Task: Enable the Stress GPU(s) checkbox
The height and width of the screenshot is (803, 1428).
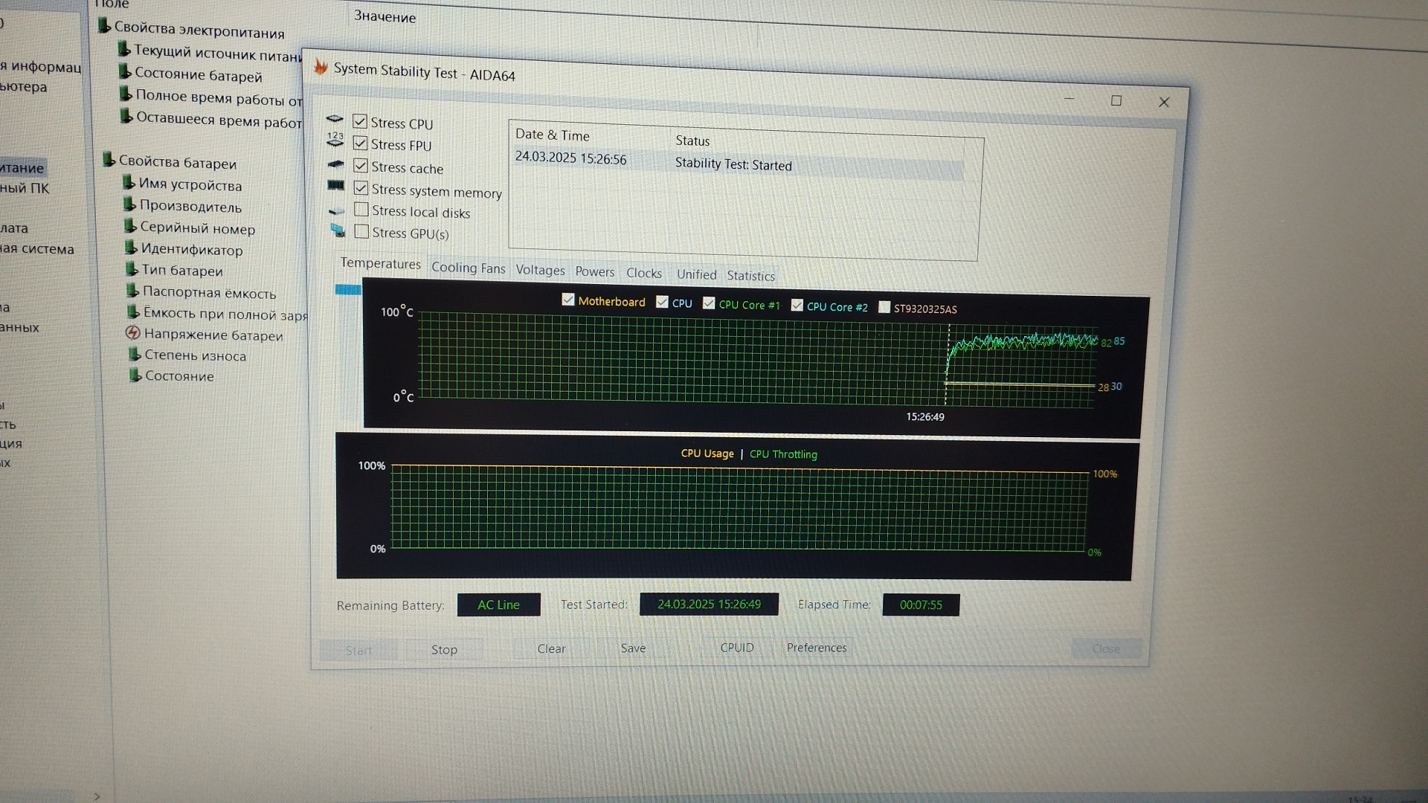Action: (x=362, y=231)
